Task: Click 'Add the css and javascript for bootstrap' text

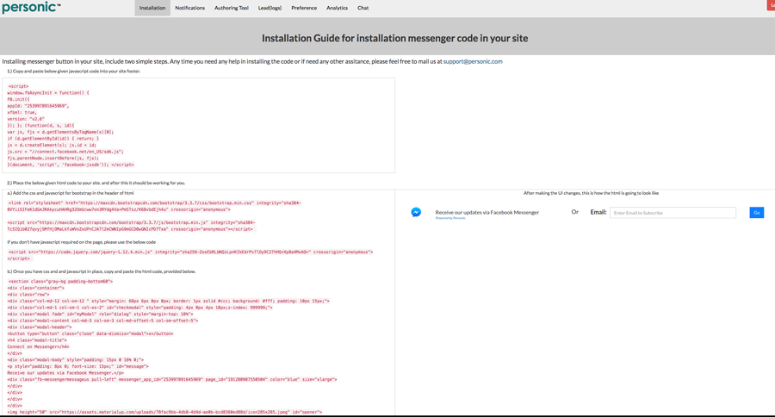Action: click(x=71, y=193)
